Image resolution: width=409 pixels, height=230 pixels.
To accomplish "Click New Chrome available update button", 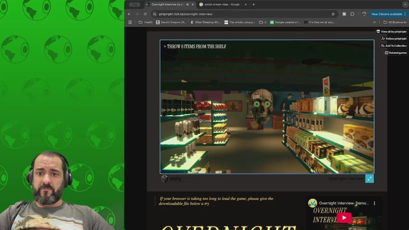I will pos(387,14).
